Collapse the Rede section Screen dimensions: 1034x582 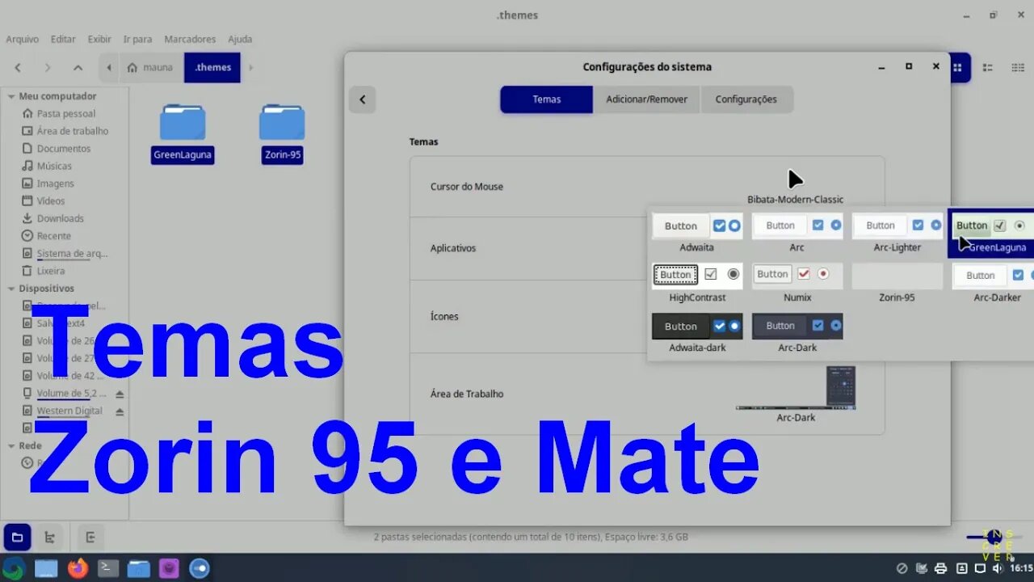(11, 445)
